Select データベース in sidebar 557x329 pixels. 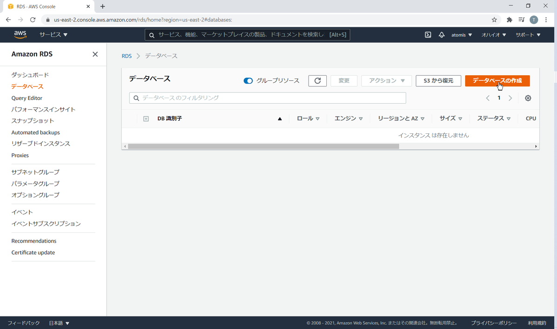point(27,86)
